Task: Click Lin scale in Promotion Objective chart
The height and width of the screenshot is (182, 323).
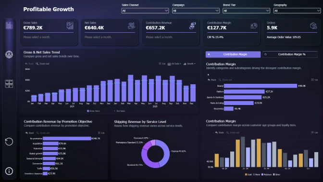Action: coord(101,133)
